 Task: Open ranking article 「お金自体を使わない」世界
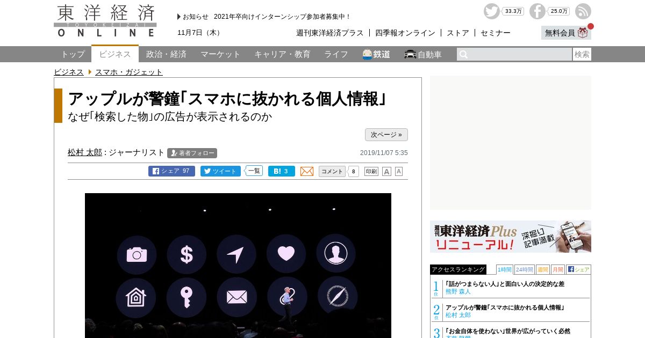[x=508, y=331]
